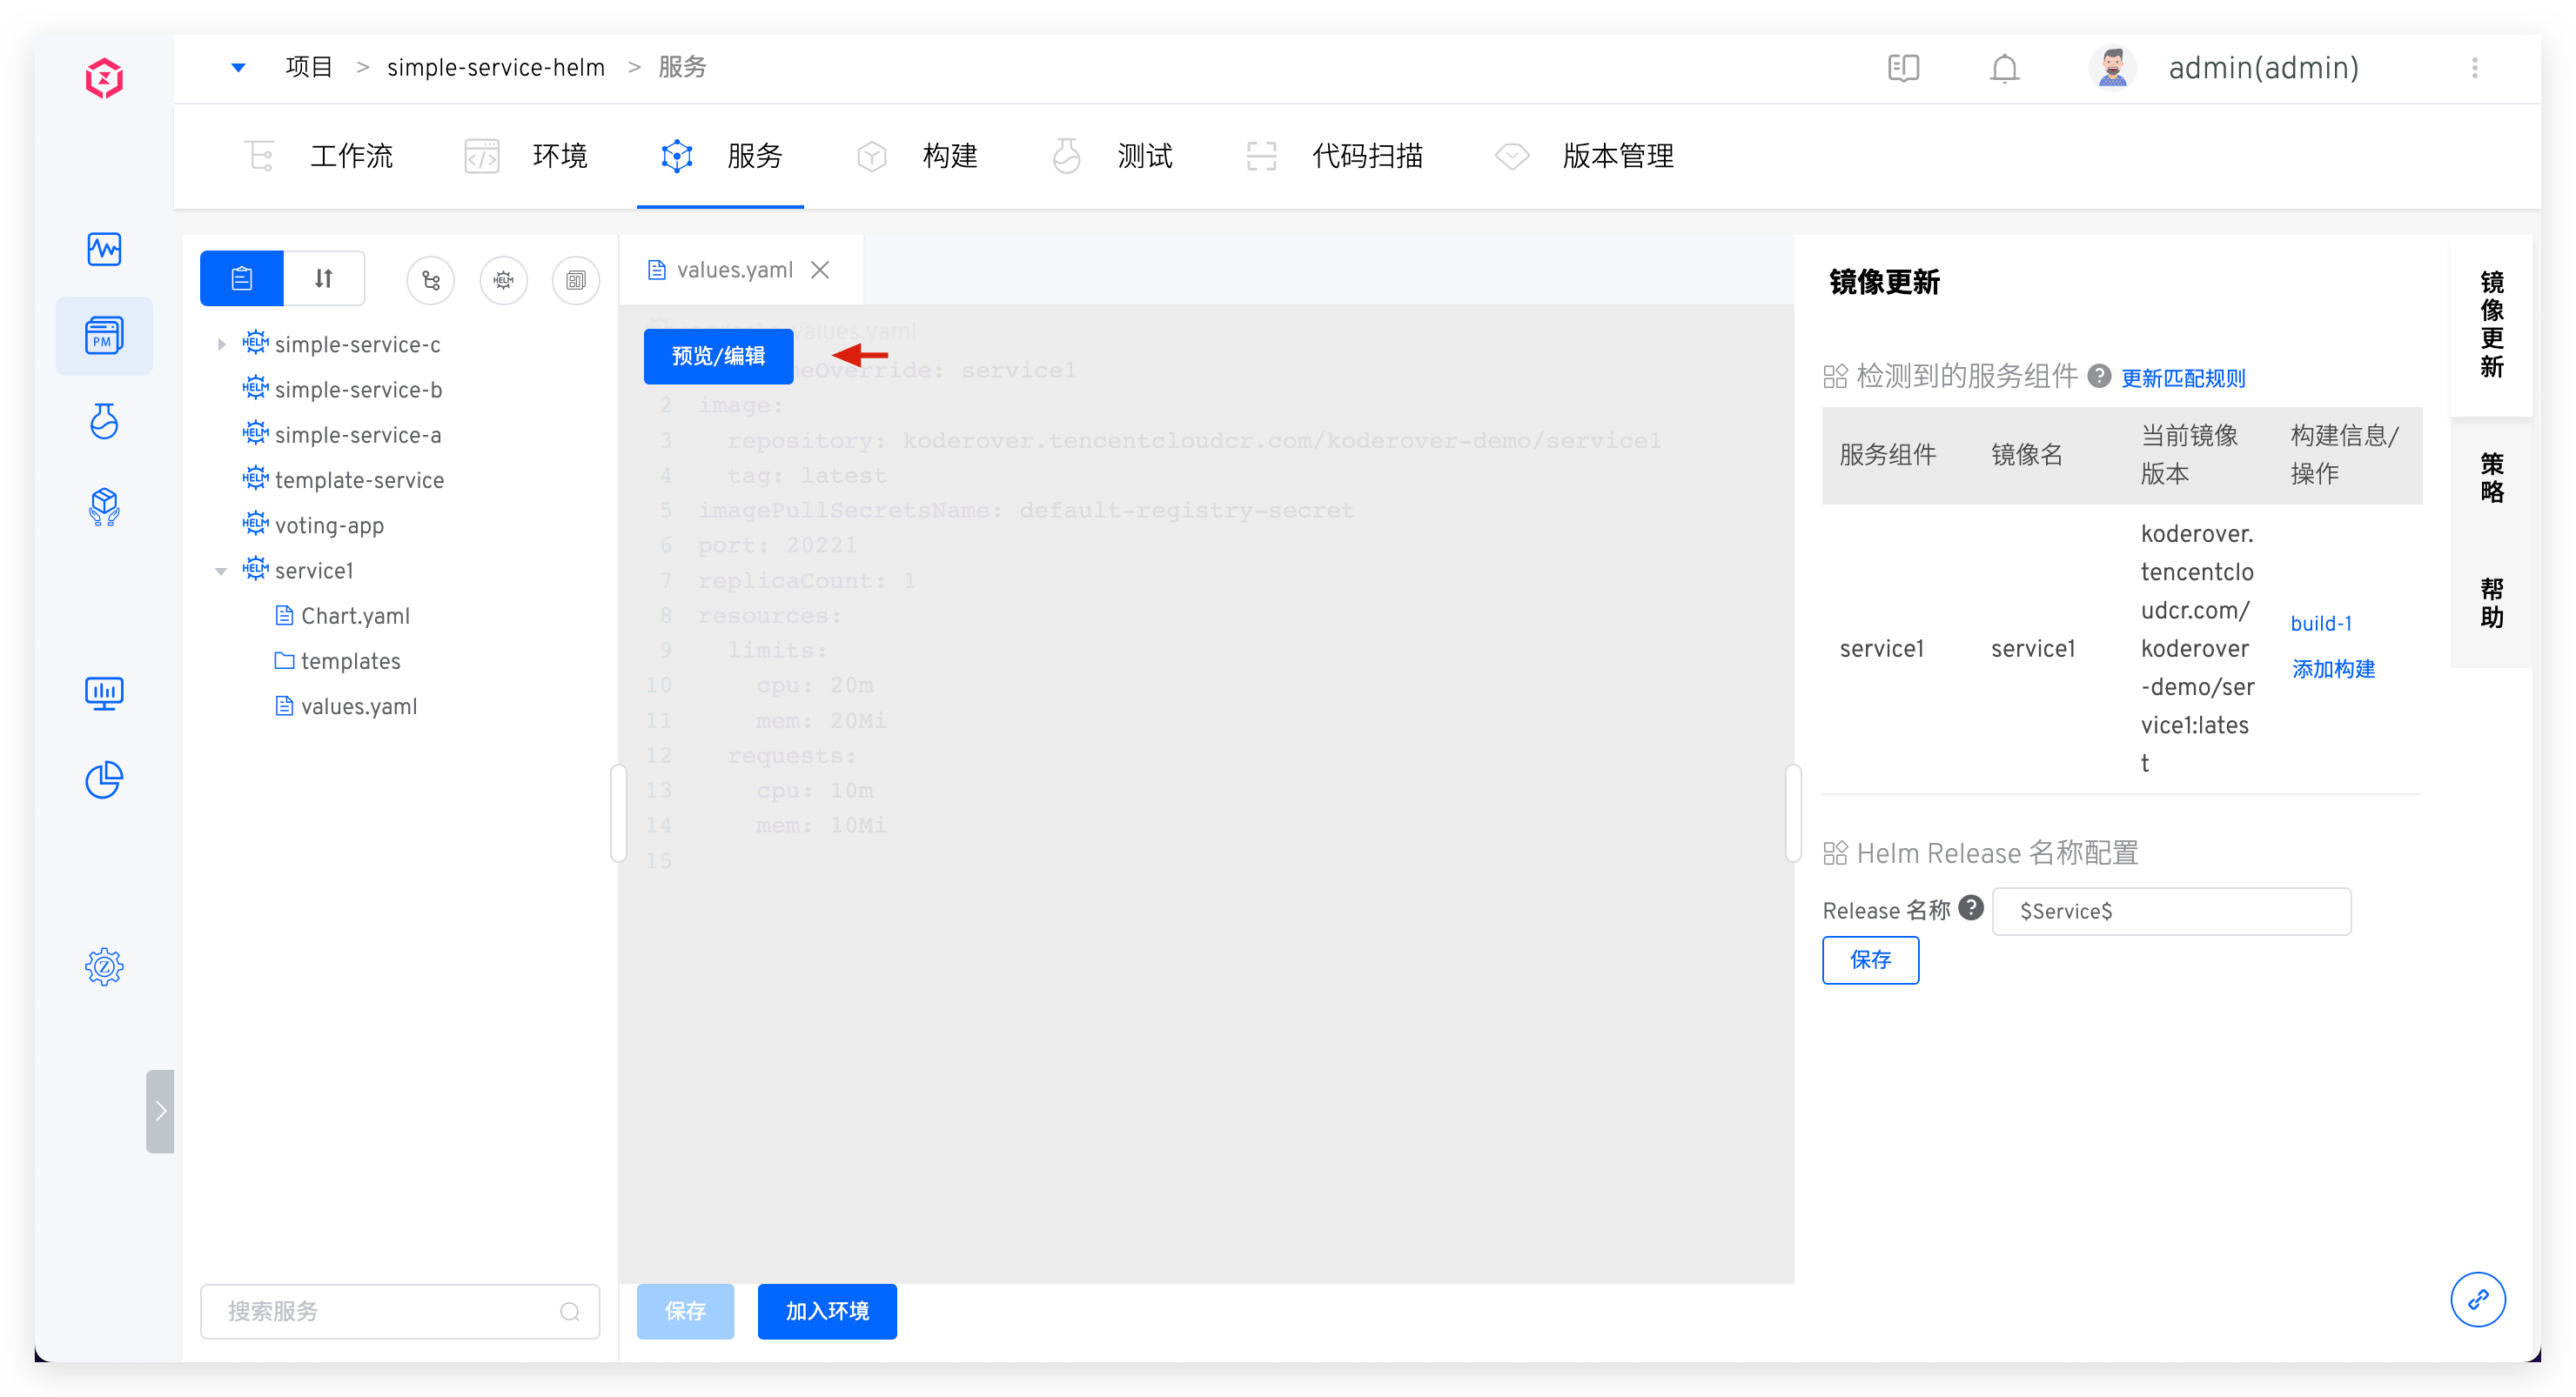
Task: Collapse the service1 tree node
Action: [x=221, y=571]
